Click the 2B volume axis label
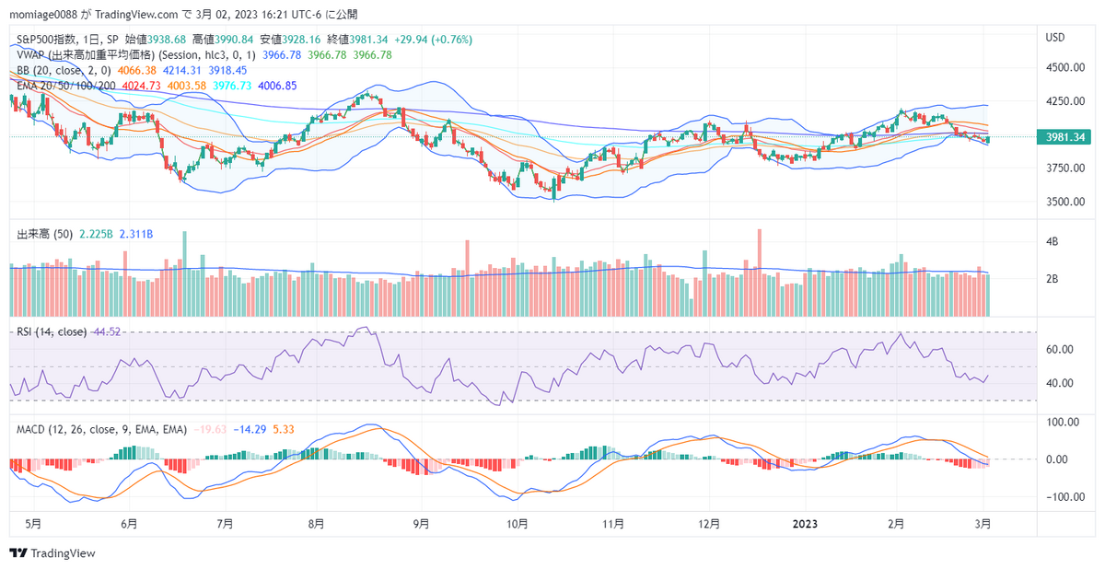The width and height of the screenshot is (1105, 569). point(1052,279)
